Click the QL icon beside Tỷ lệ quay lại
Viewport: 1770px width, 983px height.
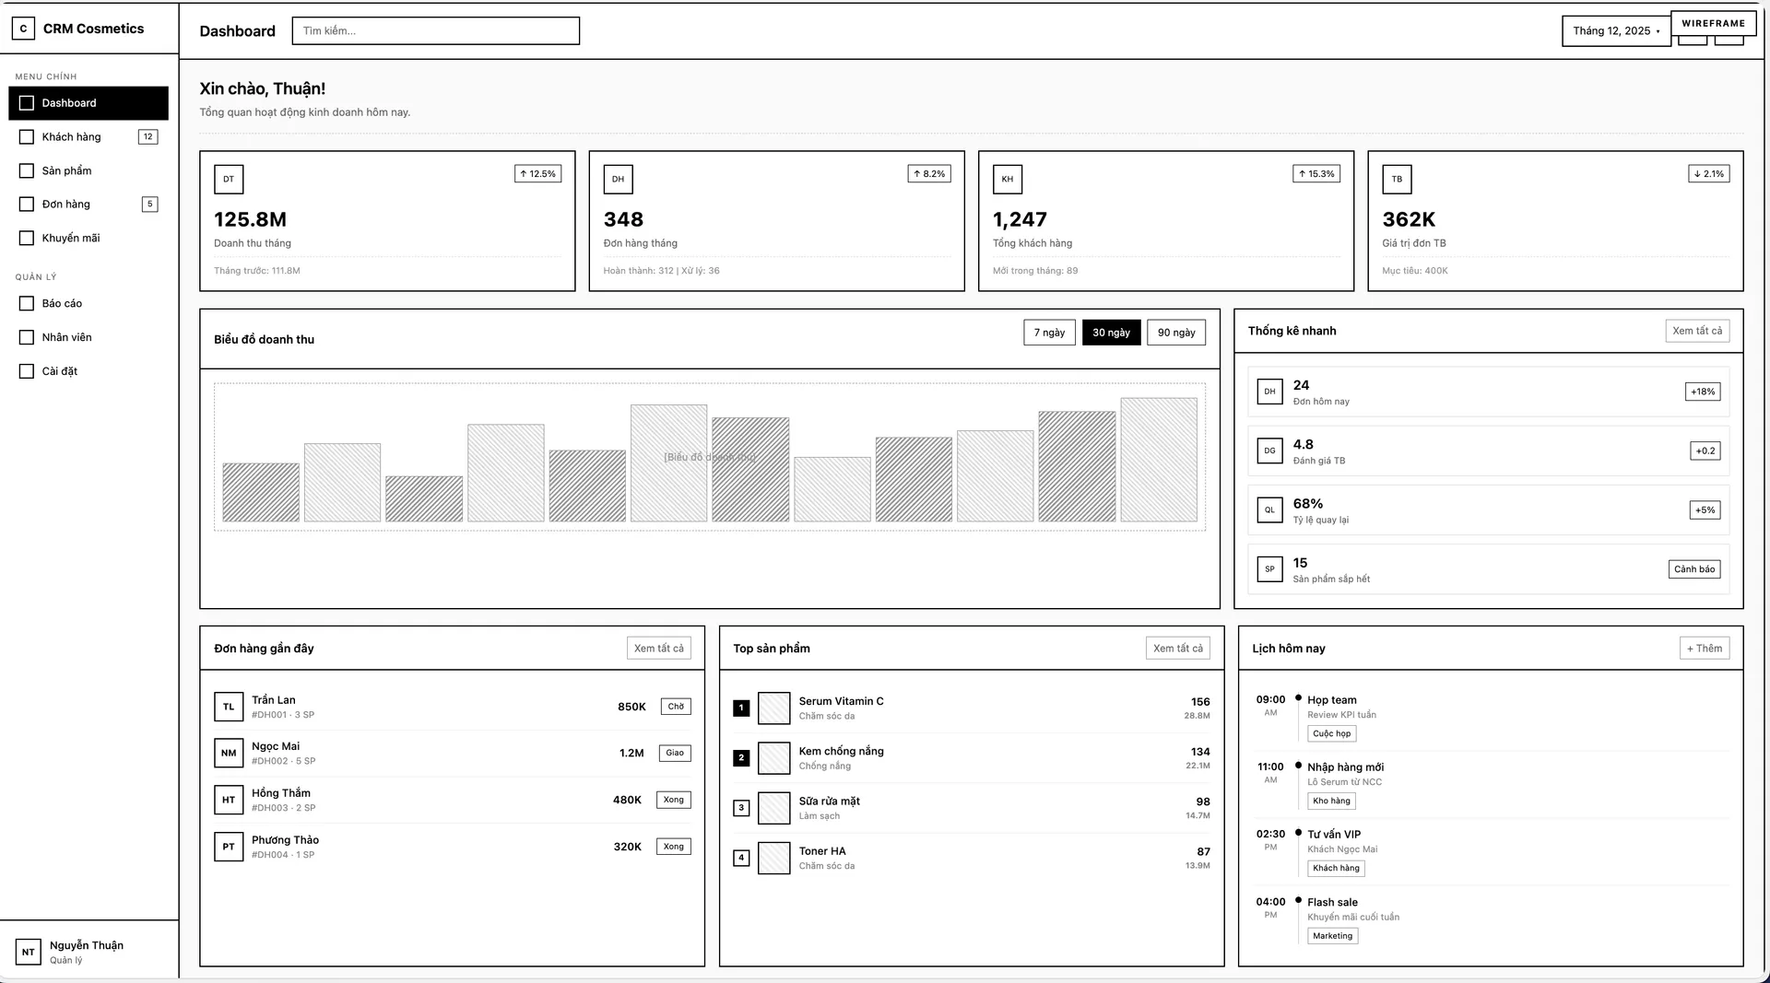tap(1269, 509)
